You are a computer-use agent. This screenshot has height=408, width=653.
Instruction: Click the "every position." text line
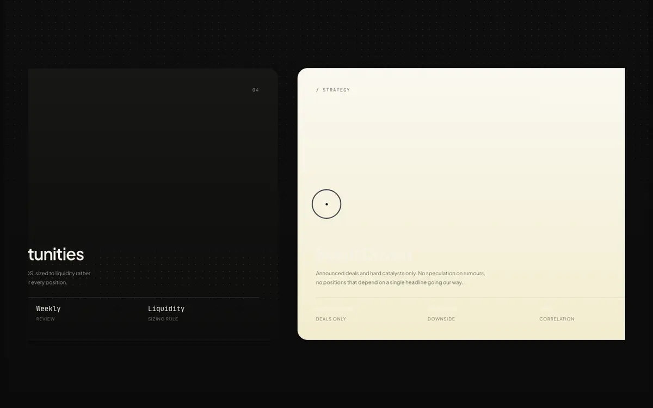(48, 282)
